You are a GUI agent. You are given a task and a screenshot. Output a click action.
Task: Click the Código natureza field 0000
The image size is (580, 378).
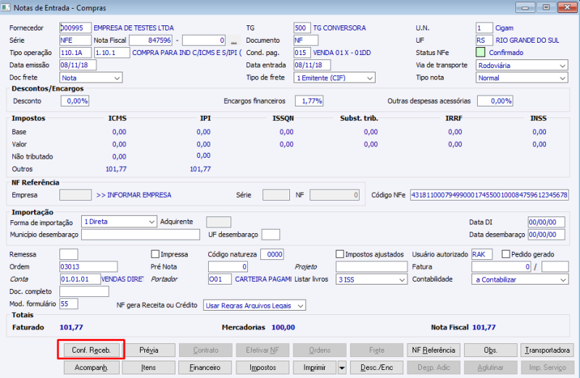(273, 254)
